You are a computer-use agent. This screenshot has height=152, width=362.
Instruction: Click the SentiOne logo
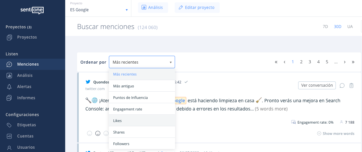click(32, 10)
